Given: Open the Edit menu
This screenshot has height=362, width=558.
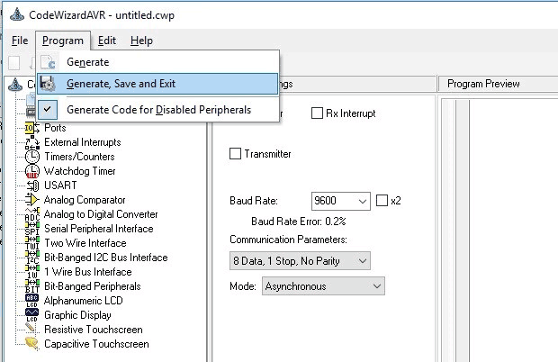Looking at the screenshot, I should click(x=106, y=41).
